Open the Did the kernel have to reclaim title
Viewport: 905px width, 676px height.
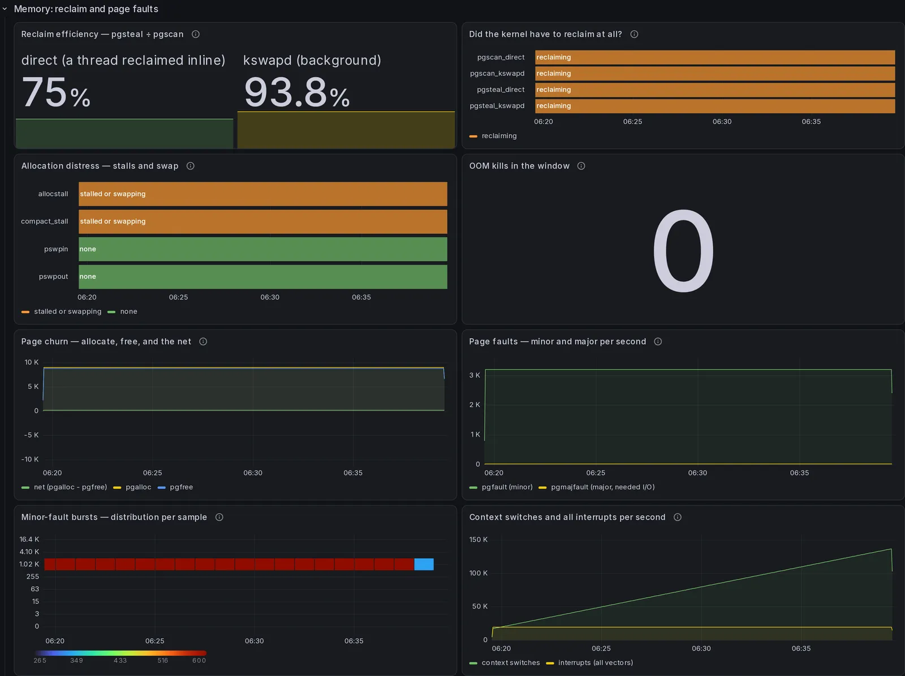545,34
